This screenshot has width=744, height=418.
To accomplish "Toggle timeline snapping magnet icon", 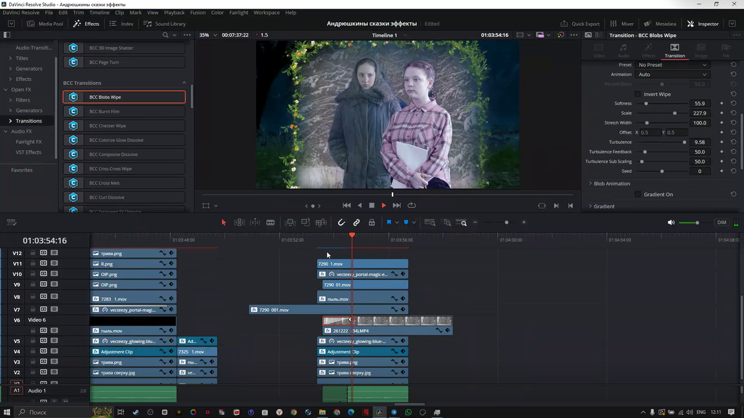I will coord(341,222).
